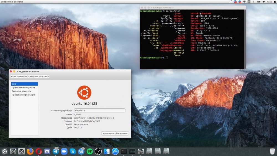
Task: Switch to Terminal via dock icon
Action: (124, 151)
